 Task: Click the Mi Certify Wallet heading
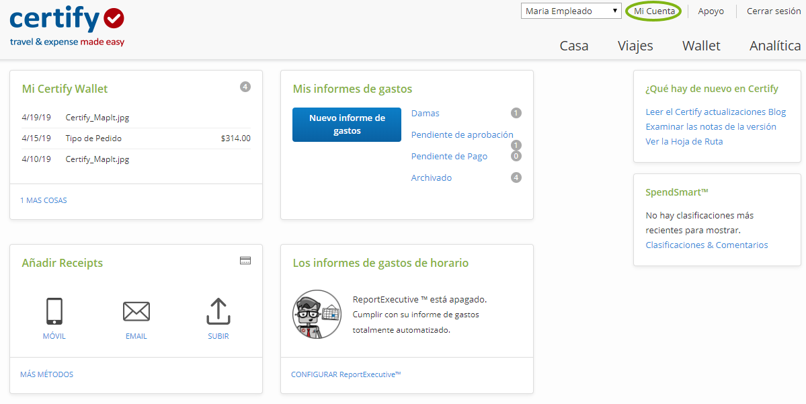point(65,89)
